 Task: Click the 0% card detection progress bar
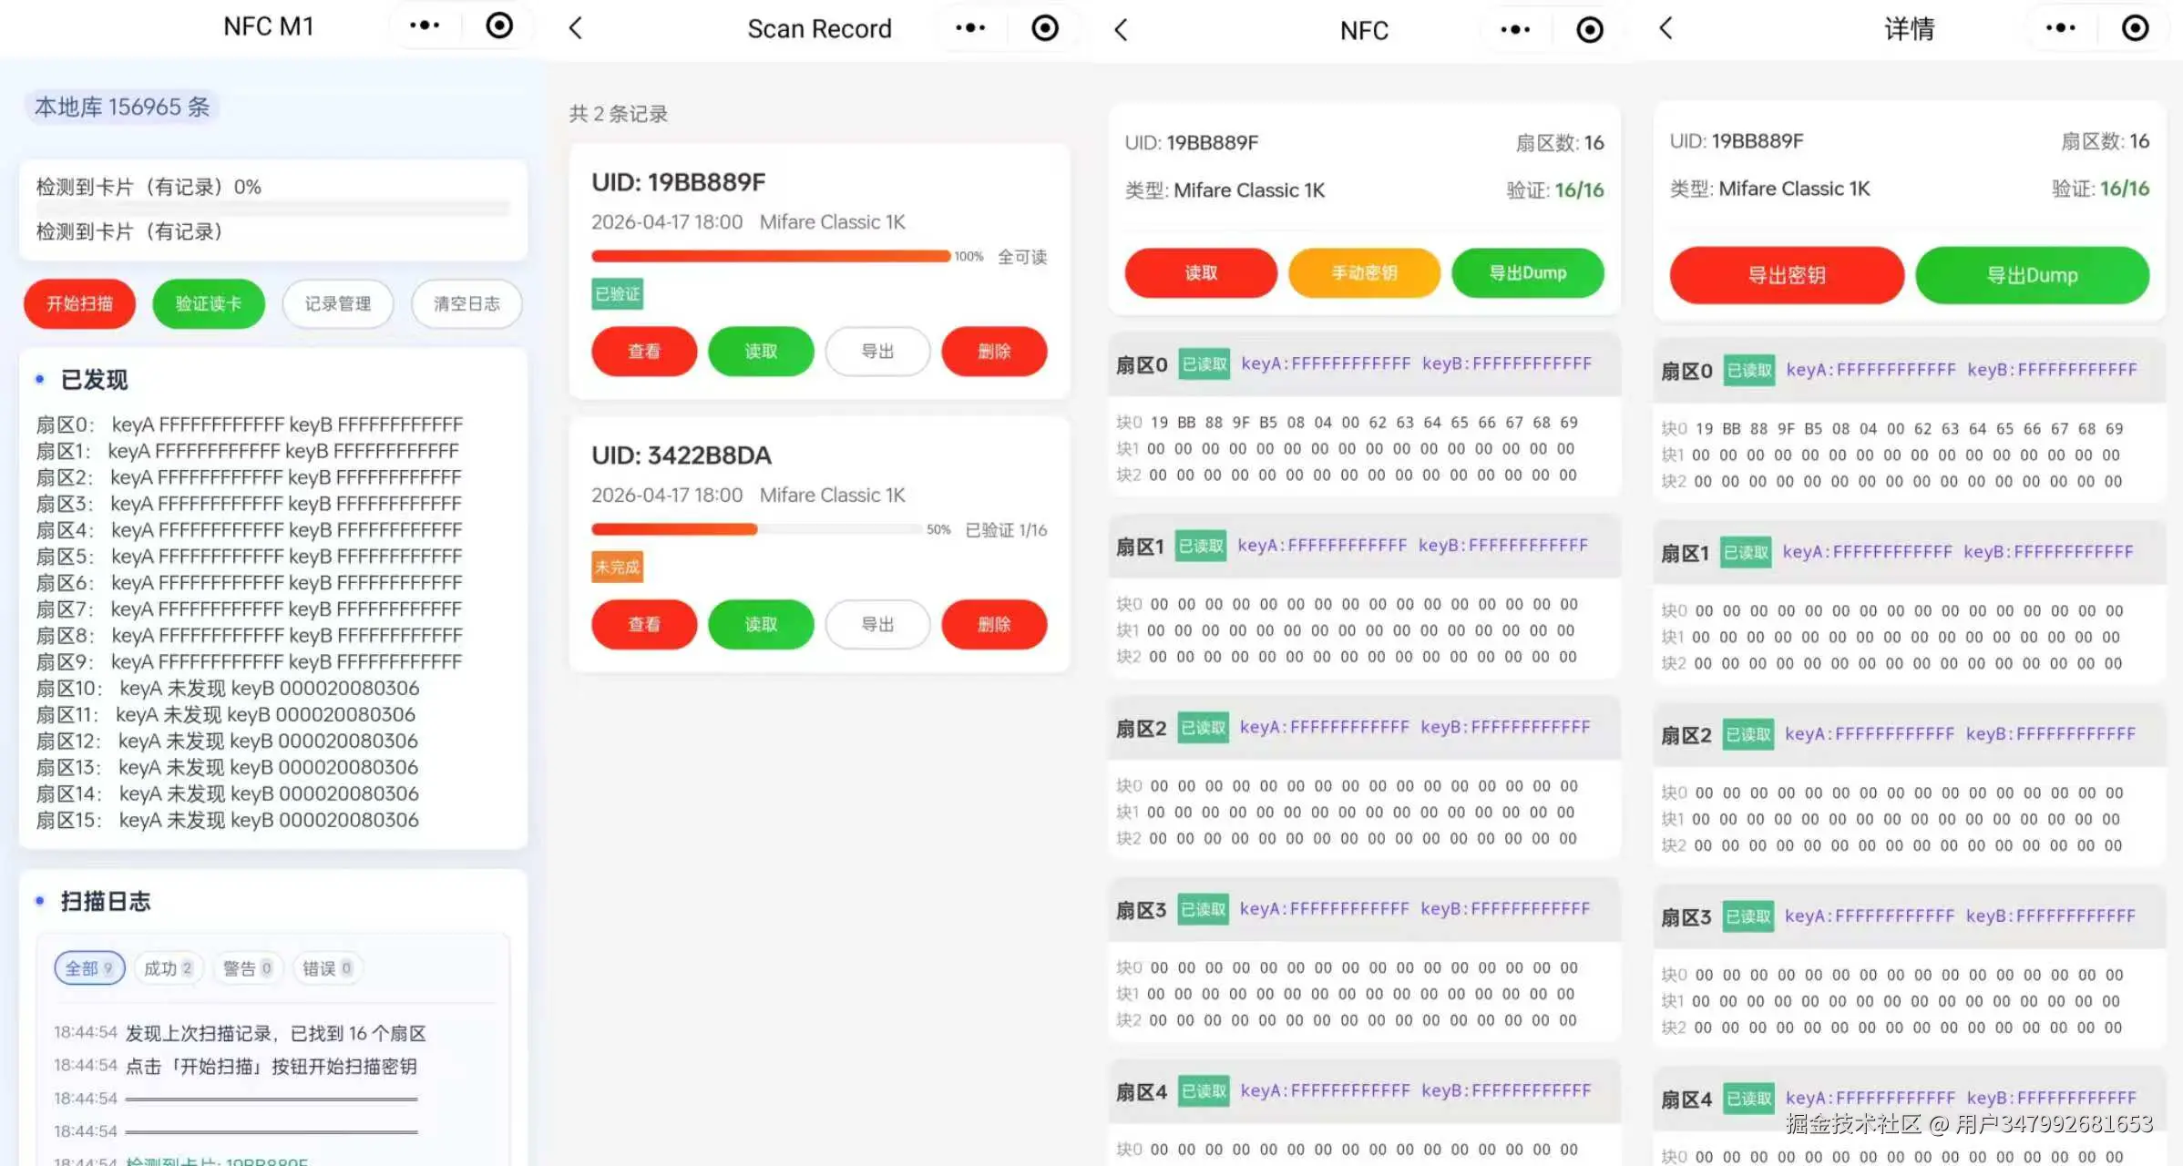[273, 209]
